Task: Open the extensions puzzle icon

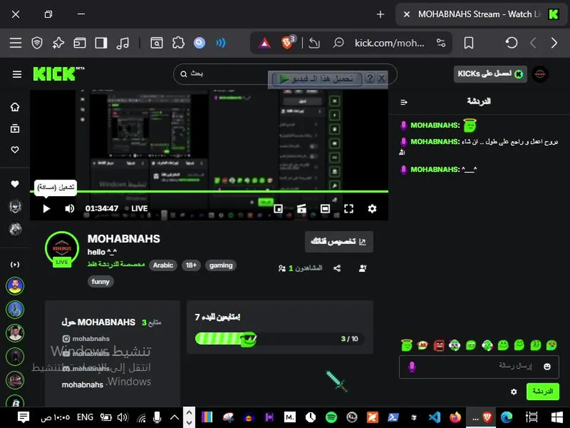Action: click(x=178, y=43)
